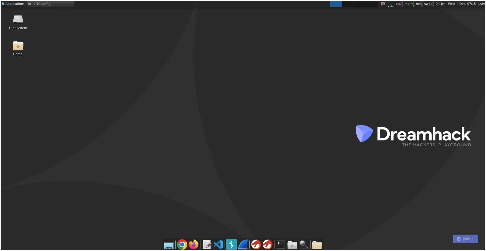The width and height of the screenshot is (486, 251).
Task: Launch the text editor notepad icon
Action: pyautogui.click(x=207, y=245)
